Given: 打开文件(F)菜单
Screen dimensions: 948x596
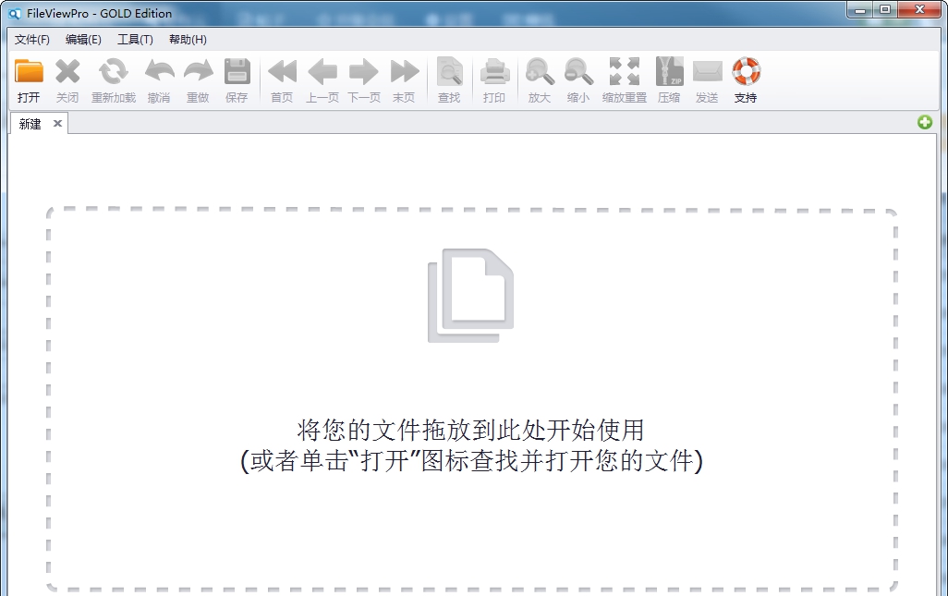Looking at the screenshot, I should coord(33,39).
